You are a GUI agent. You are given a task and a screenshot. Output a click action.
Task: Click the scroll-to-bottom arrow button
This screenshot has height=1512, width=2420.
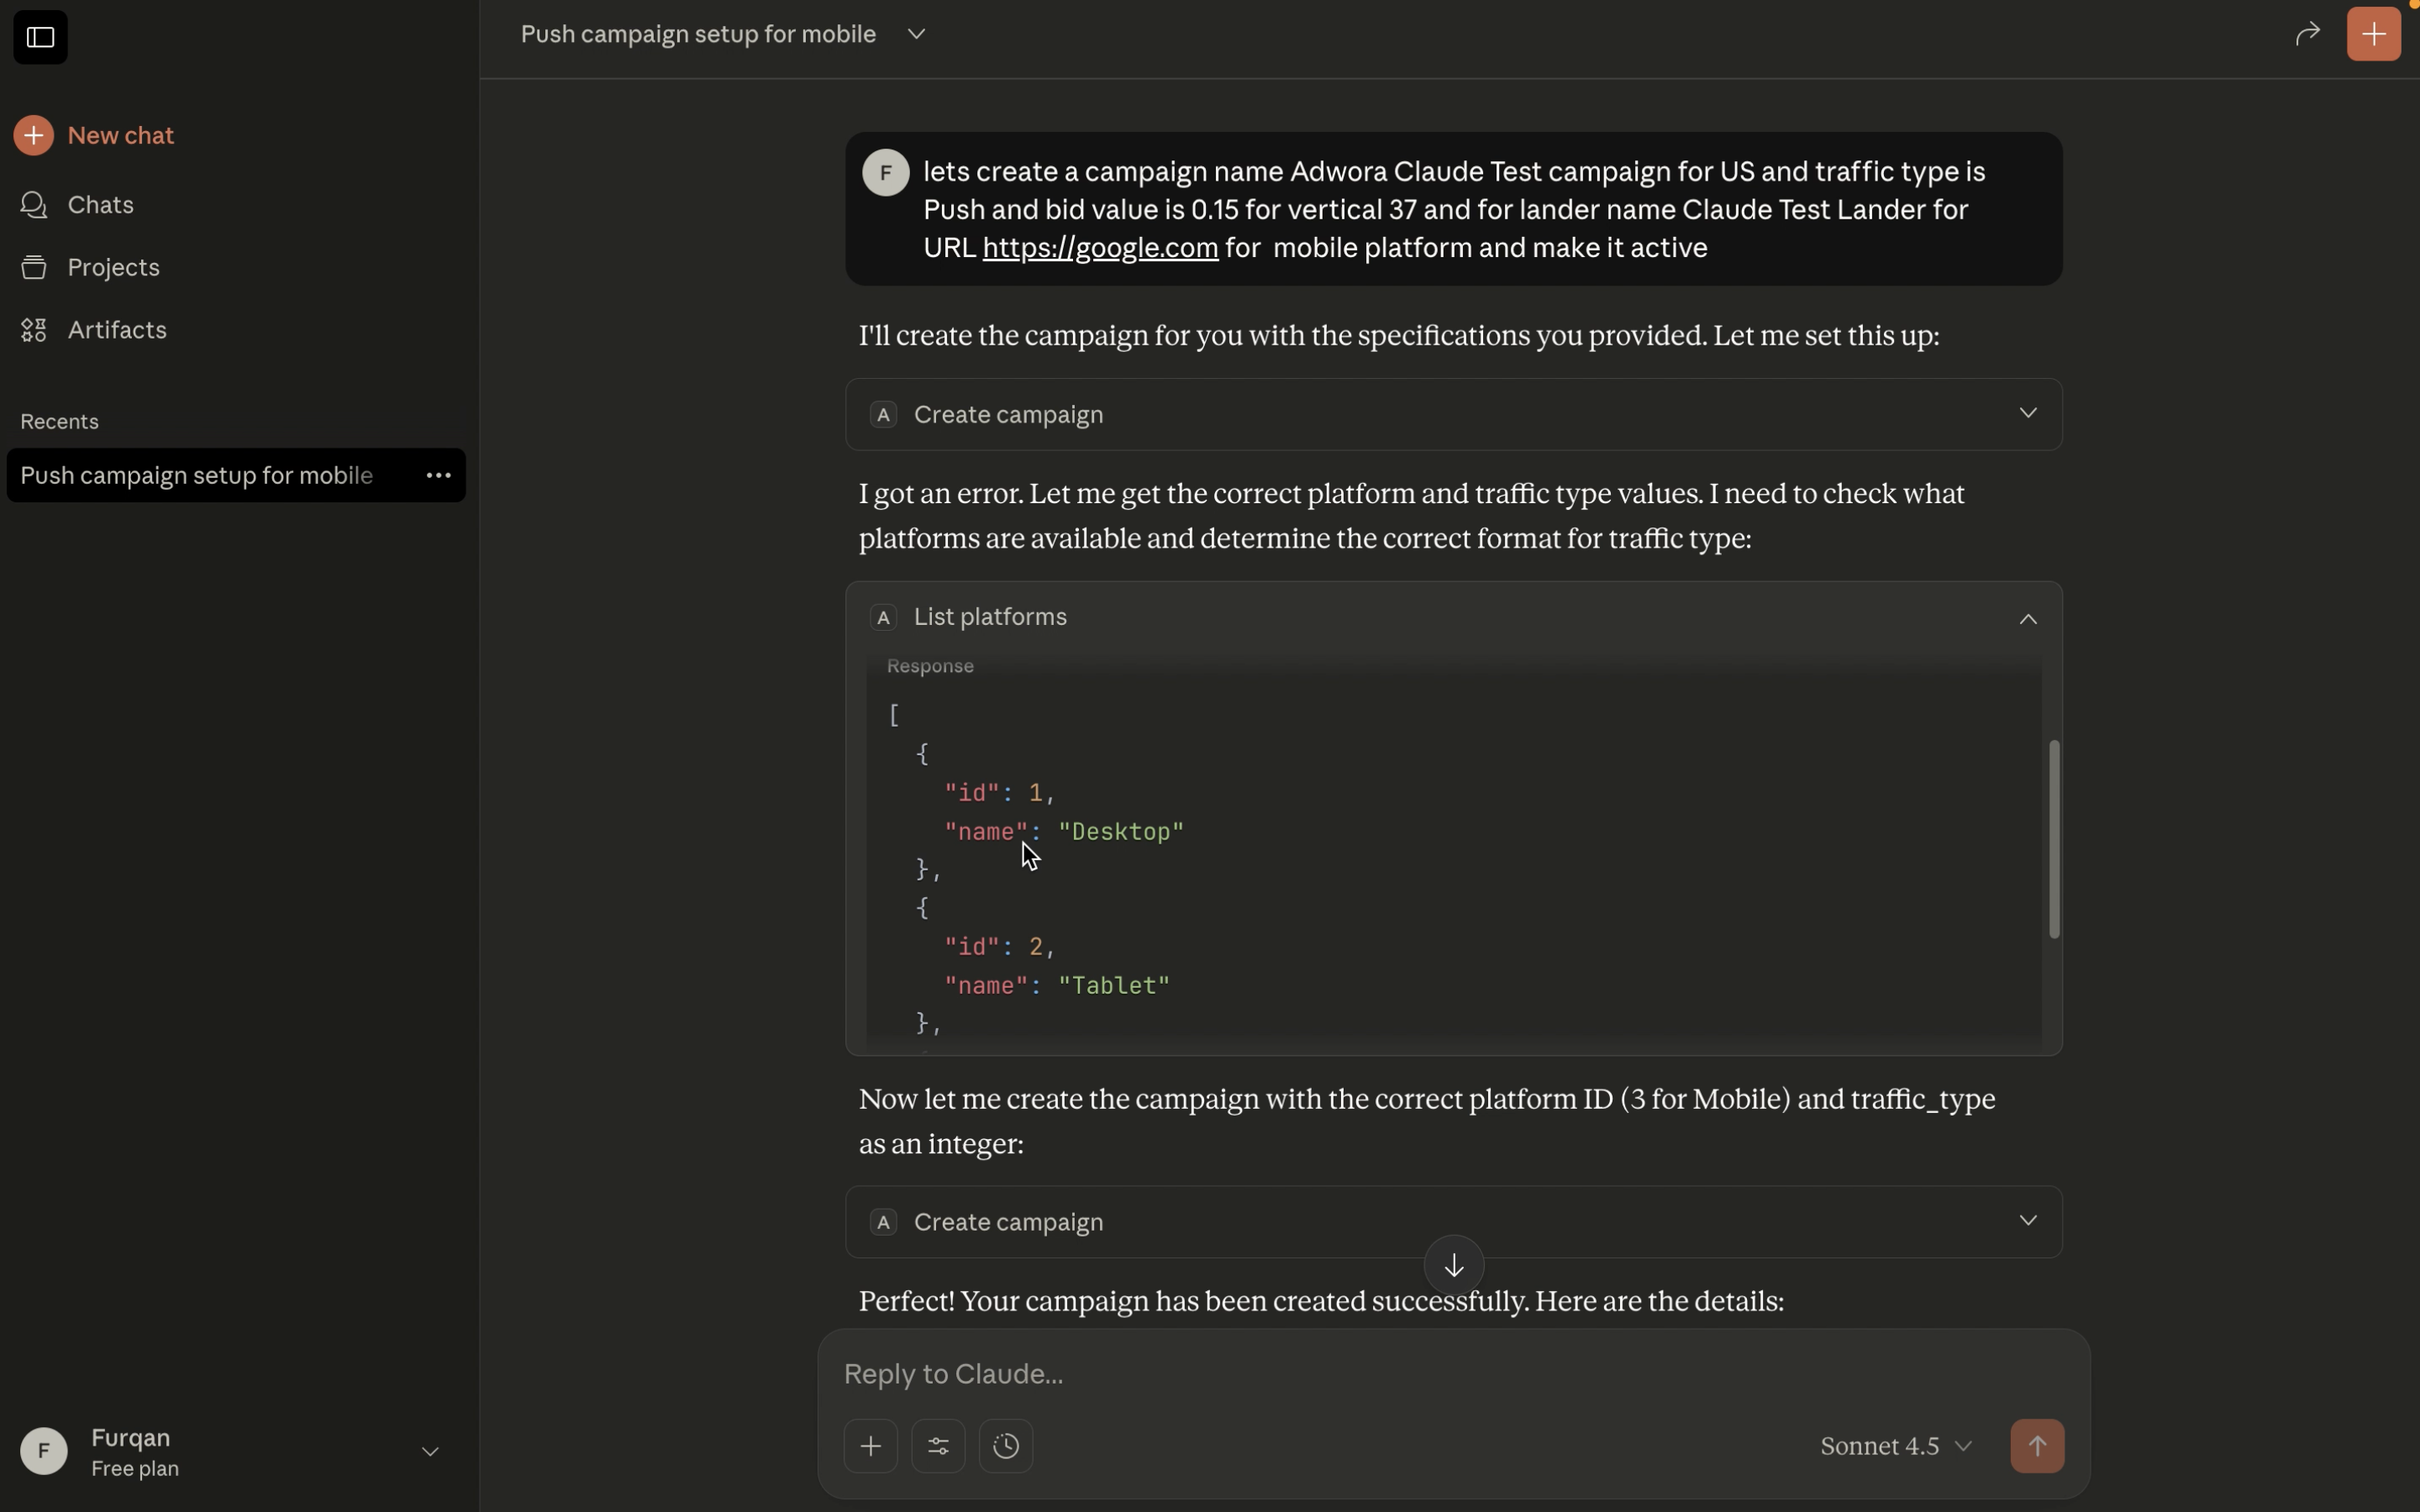click(1453, 1266)
